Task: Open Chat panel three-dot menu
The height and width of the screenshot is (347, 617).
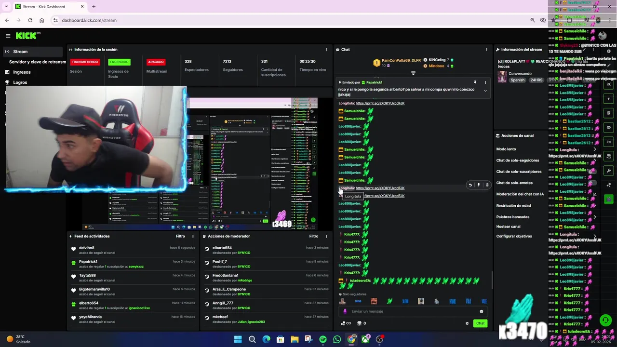Action: tap(486, 50)
